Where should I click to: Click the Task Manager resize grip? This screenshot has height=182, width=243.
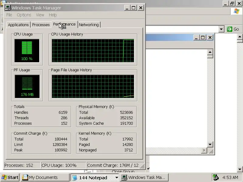pyautogui.click(x=142, y=166)
